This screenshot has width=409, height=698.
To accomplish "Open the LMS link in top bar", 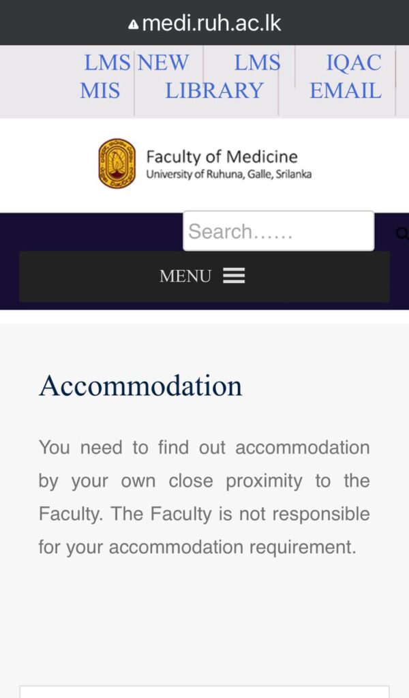I will point(107,63).
